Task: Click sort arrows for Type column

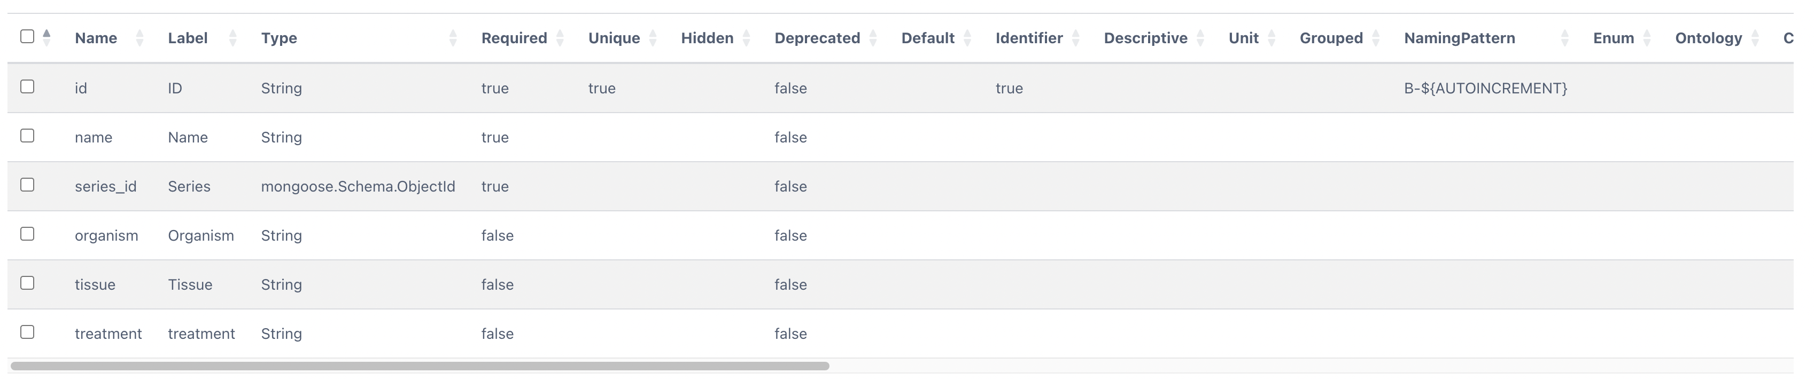Action: [x=453, y=38]
